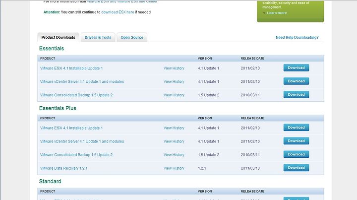Open the Need Help Downloading? link
This screenshot has height=200, width=357.
(x=297, y=37)
